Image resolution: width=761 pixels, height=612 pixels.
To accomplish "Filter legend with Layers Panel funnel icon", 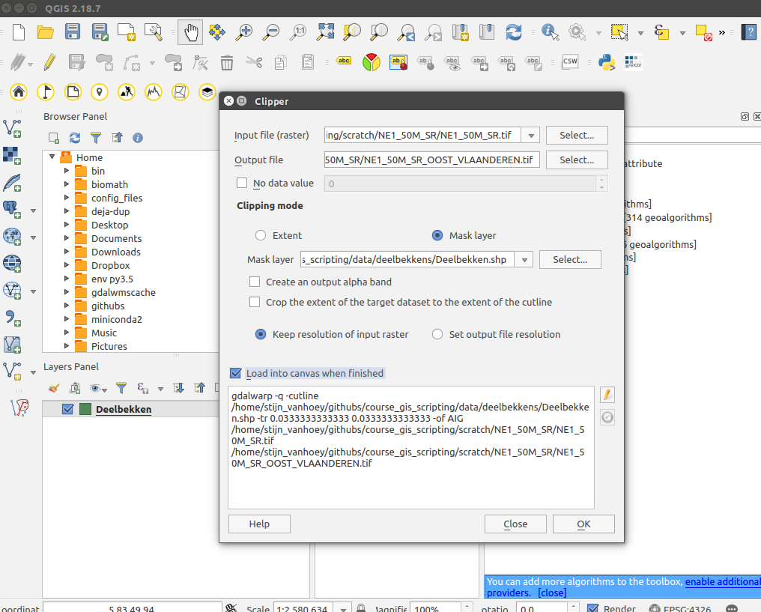I will 121,388.
